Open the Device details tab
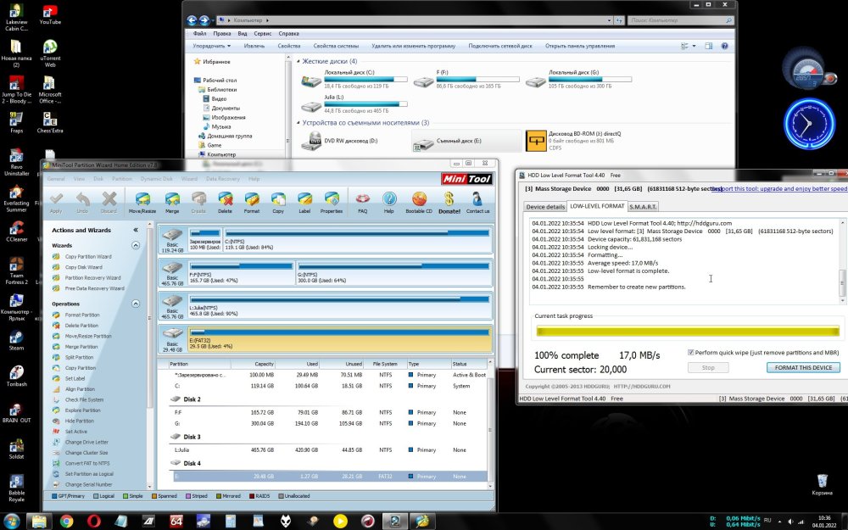The height and width of the screenshot is (530, 848). coord(545,206)
